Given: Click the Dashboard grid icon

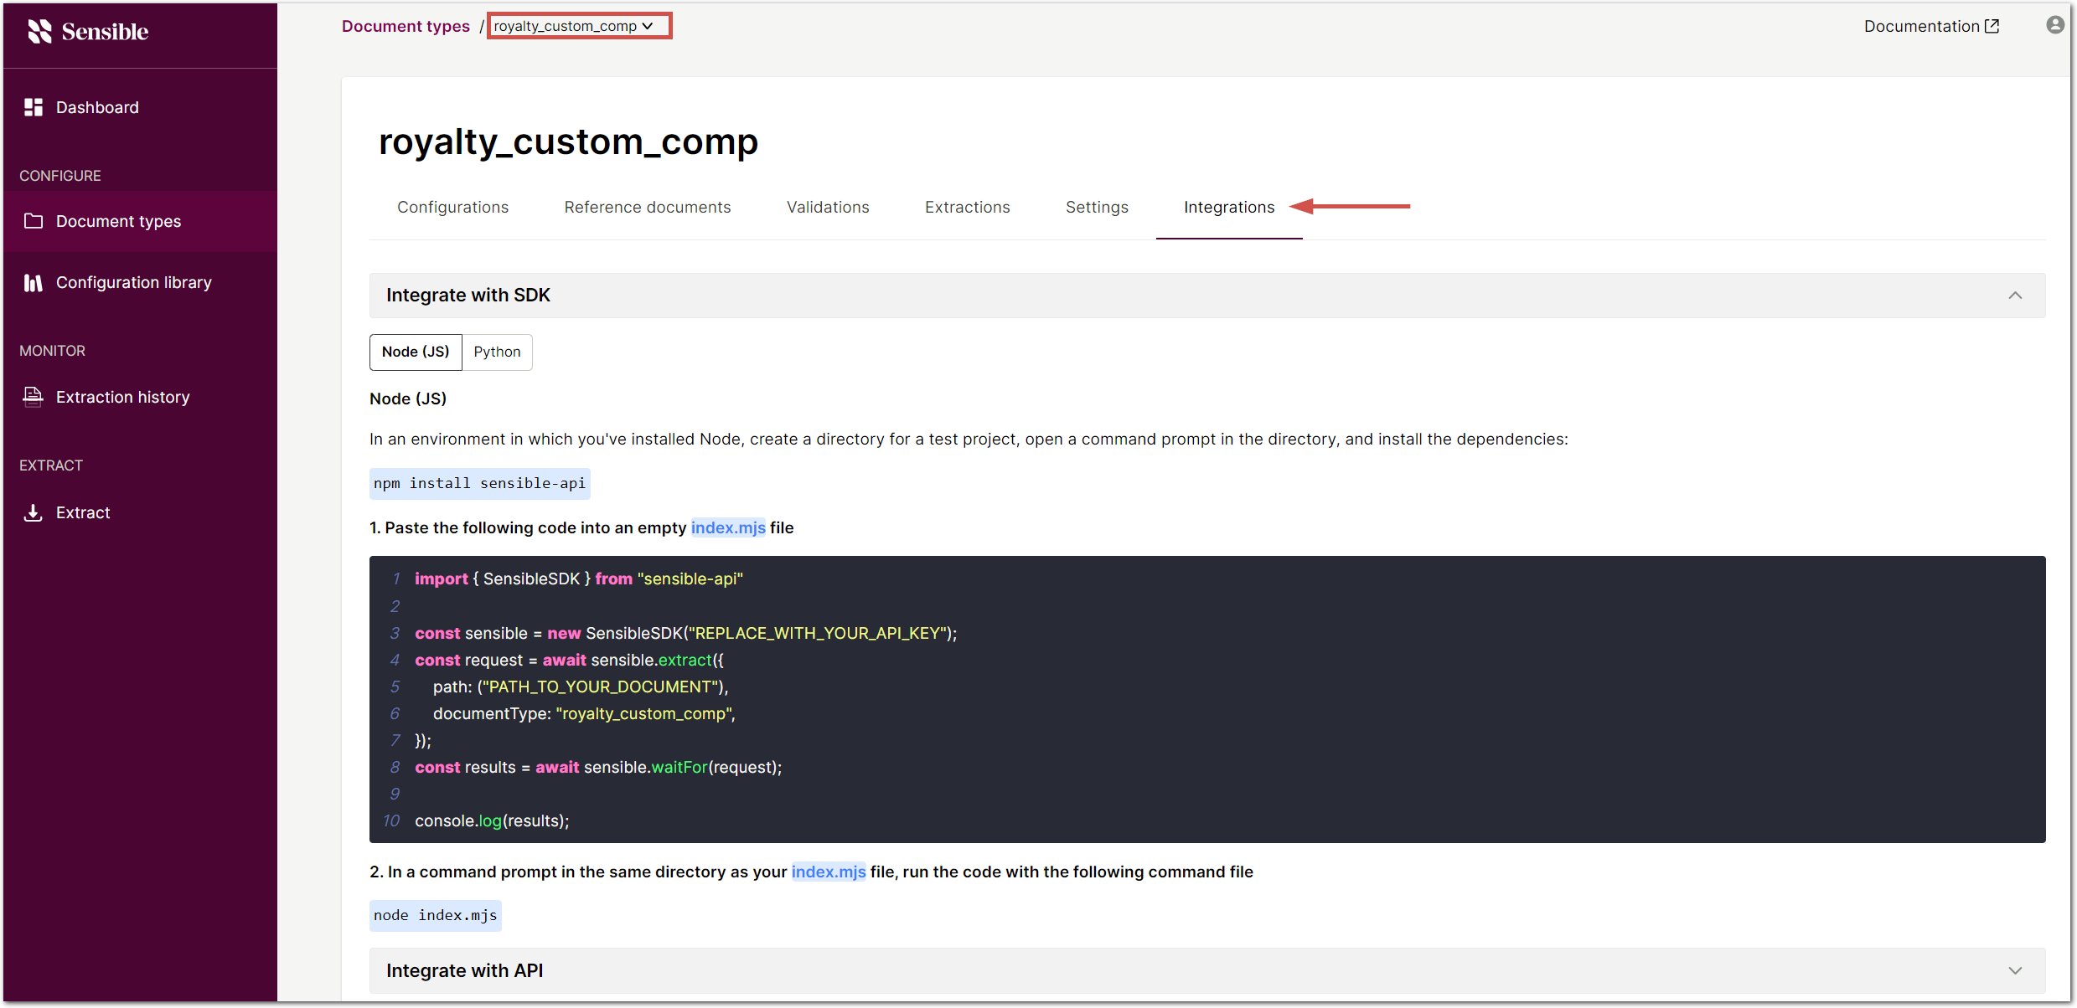Looking at the screenshot, I should point(34,107).
